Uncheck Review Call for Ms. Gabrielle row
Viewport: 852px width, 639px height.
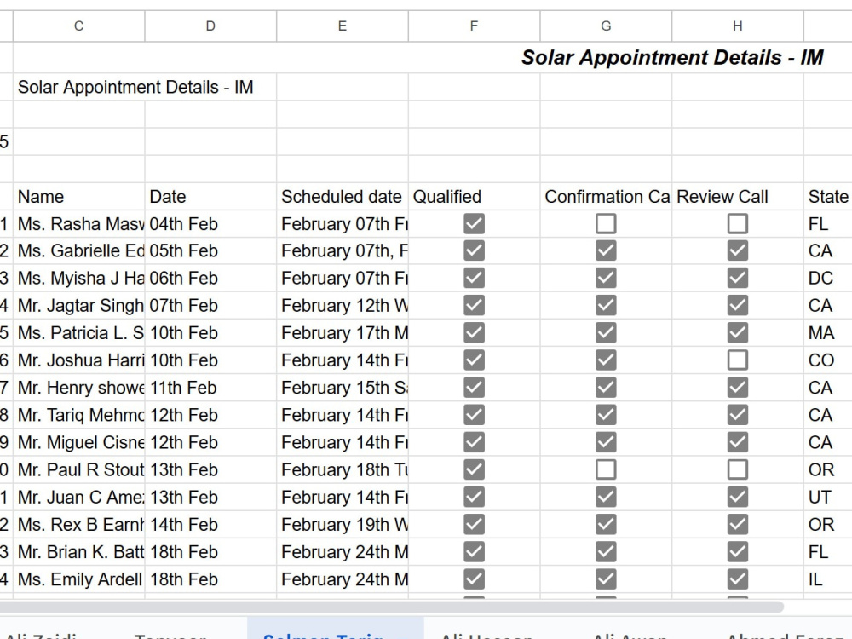coord(737,251)
